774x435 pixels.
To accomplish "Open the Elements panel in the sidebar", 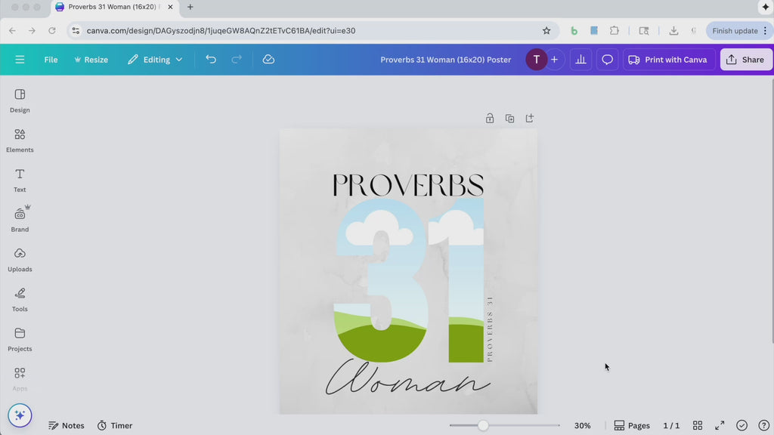I will [x=19, y=140].
